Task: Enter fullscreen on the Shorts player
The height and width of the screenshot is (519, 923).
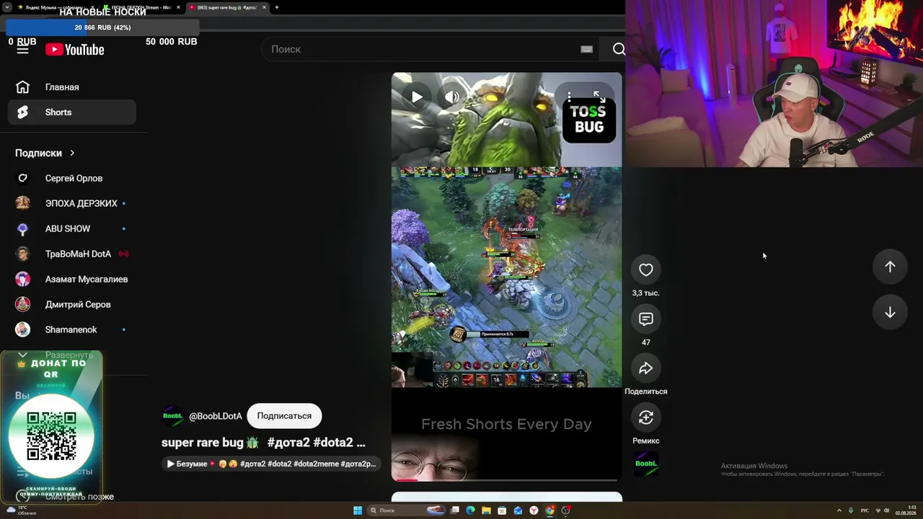Action: [x=599, y=97]
